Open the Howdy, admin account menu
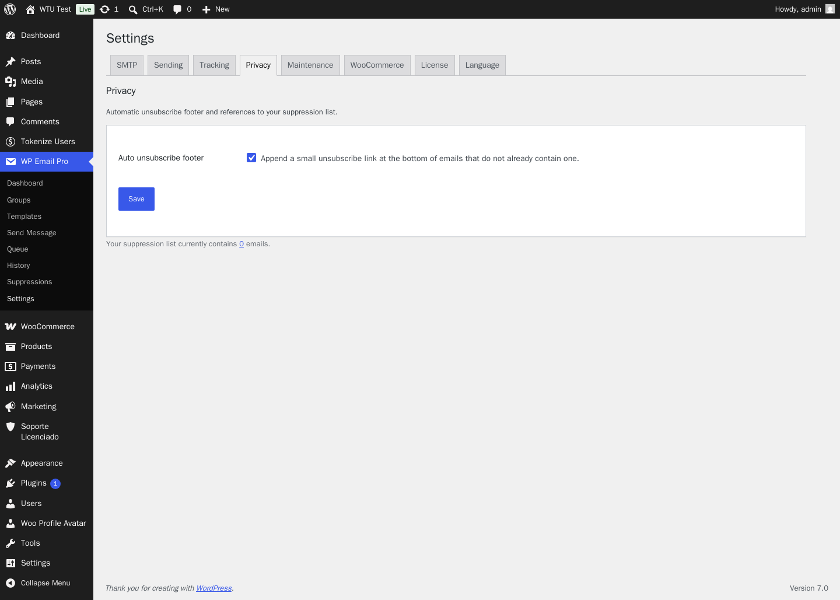This screenshot has width=840, height=600. point(804,9)
